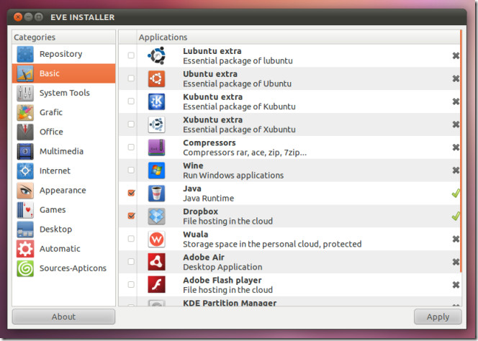Select the Multimedia category
This screenshot has width=478, height=341.
64,152
